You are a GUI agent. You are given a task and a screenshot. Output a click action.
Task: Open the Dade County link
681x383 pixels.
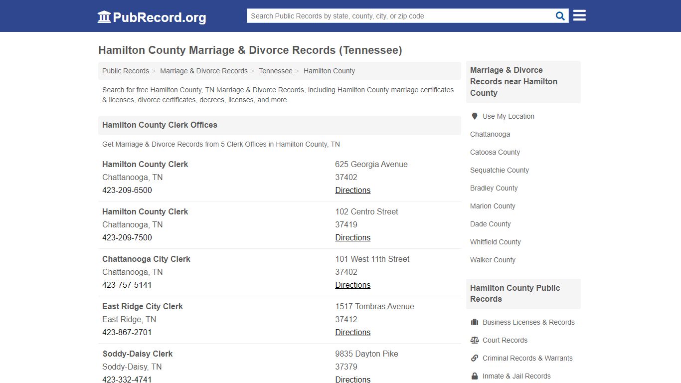pos(491,224)
